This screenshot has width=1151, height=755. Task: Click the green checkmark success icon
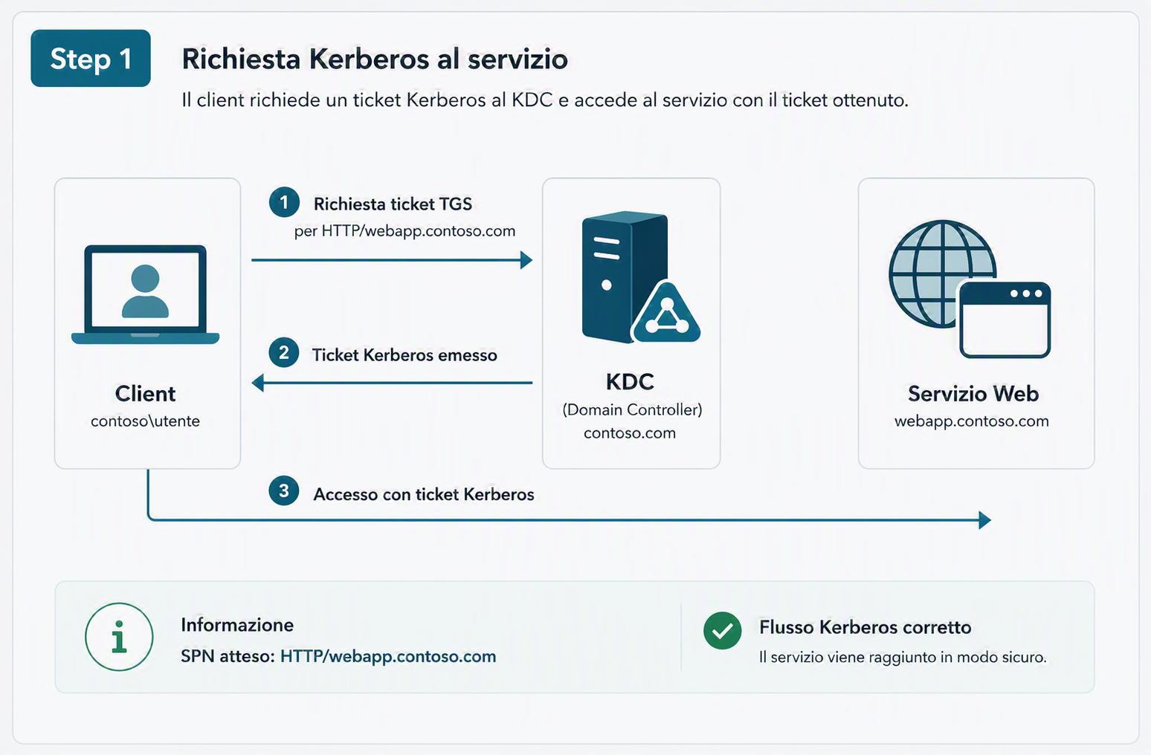pos(722,630)
